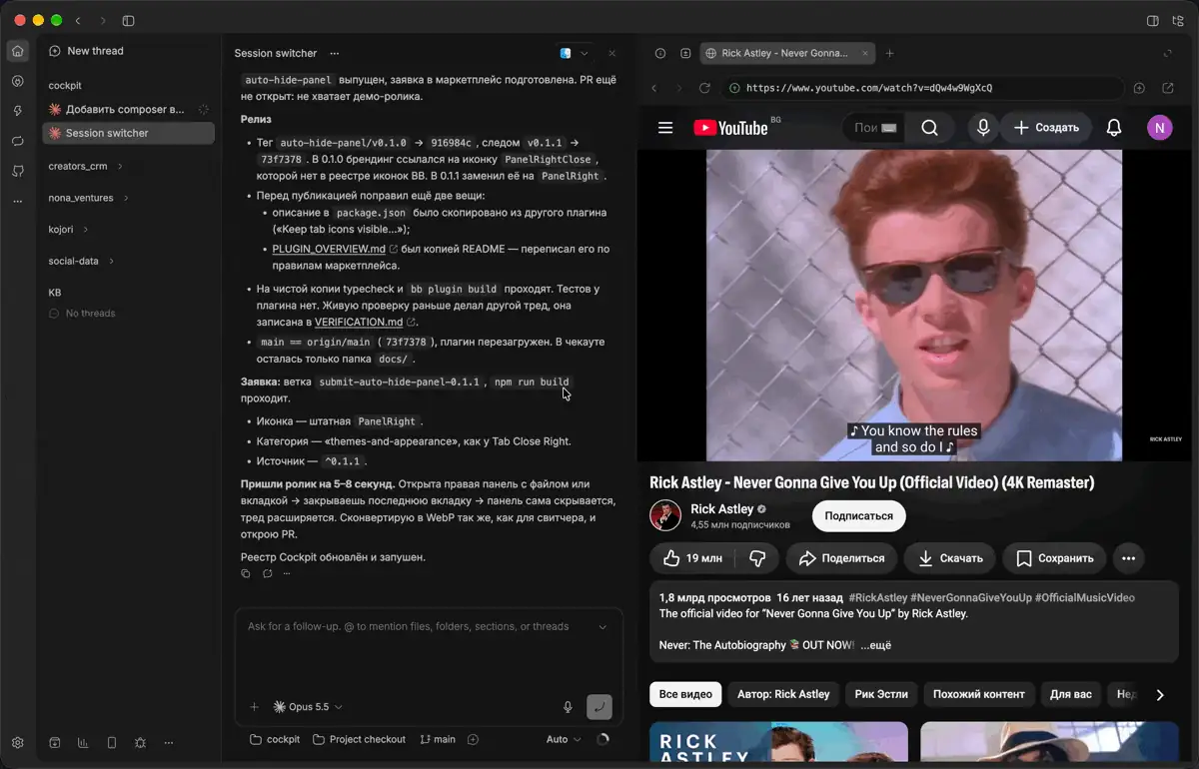Click the expand browser panel icon
This screenshot has width=1199, height=769.
tap(1168, 53)
